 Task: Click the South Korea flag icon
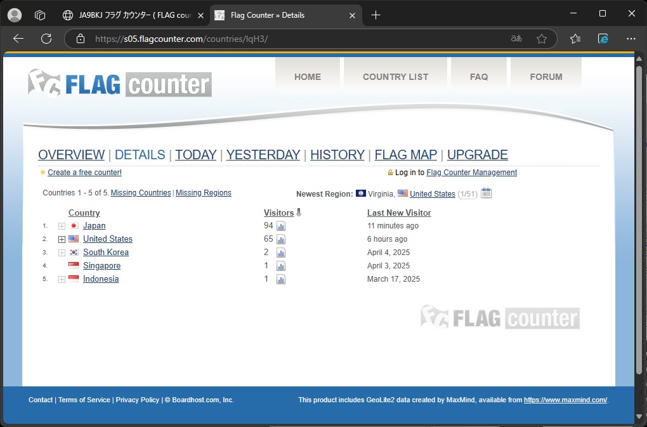(x=74, y=252)
